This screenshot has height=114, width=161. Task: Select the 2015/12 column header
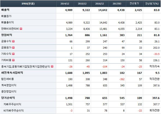pyautogui.click(x=82, y=4)
